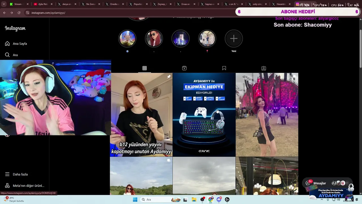This screenshot has height=204, width=362.
Task: Open OBS Studio taskbar icon
Action: pos(202,199)
